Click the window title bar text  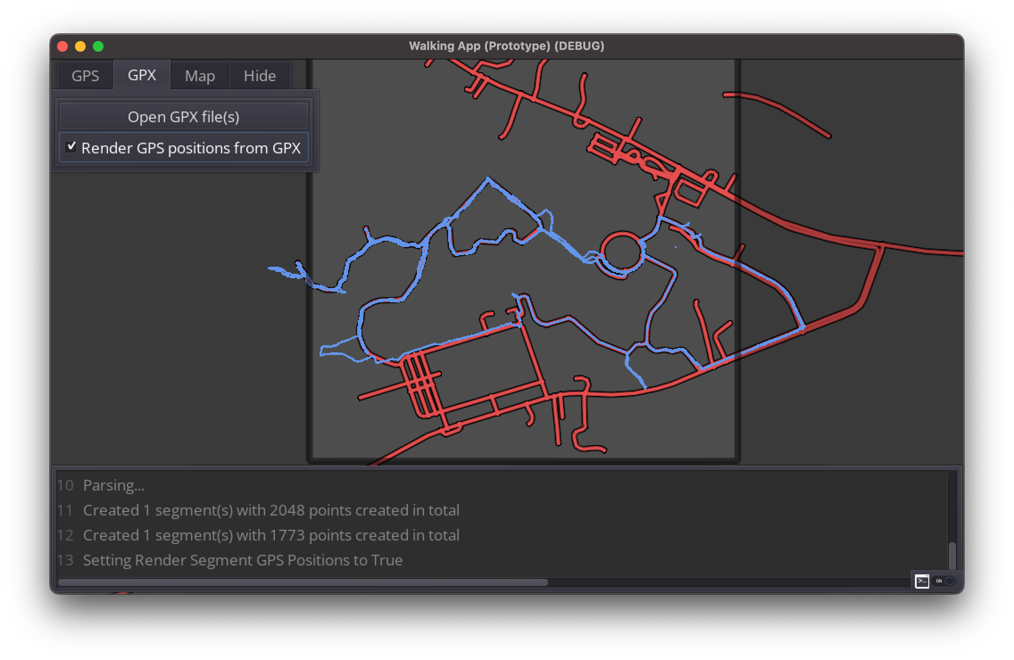tap(507, 46)
